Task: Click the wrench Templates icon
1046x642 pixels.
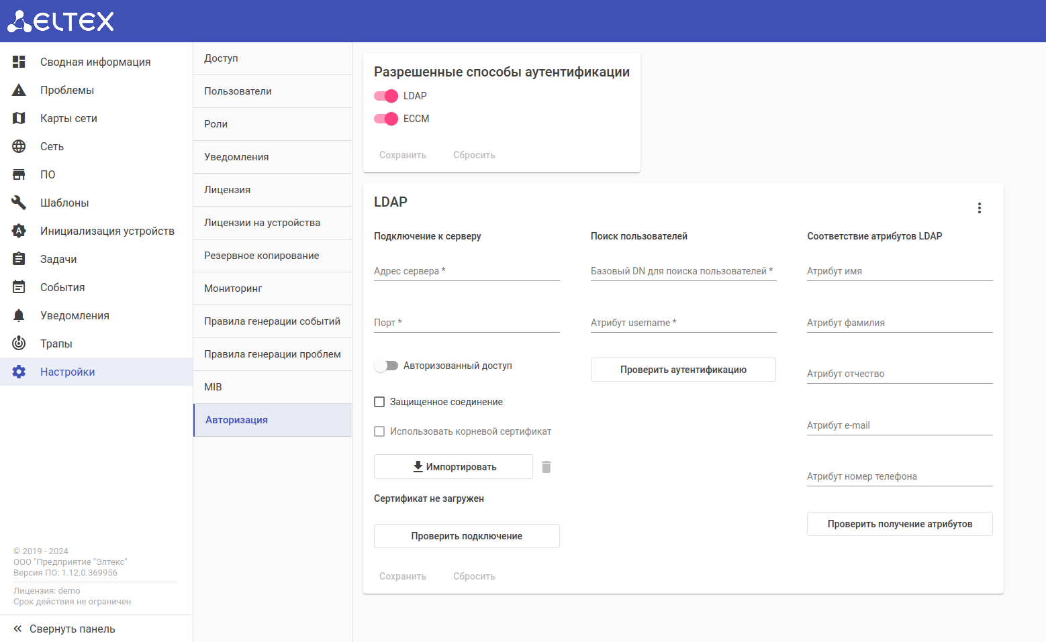Action: (19, 203)
